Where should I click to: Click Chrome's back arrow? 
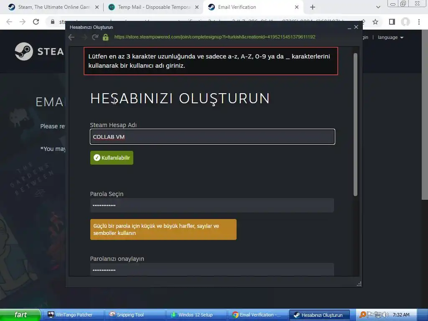[9, 22]
